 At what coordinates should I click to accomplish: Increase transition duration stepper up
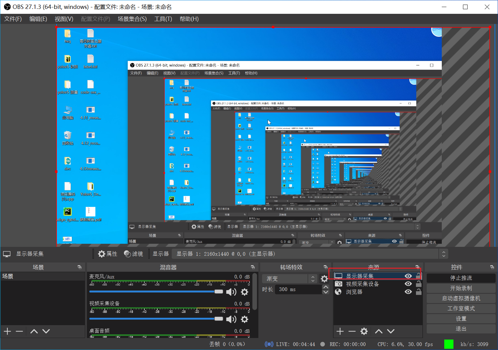[x=326, y=287]
